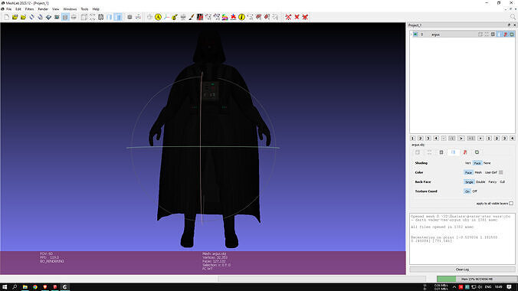Toggle green selection icon in argus layer row
The width and height of the screenshot is (518, 291).
(512, 34)
